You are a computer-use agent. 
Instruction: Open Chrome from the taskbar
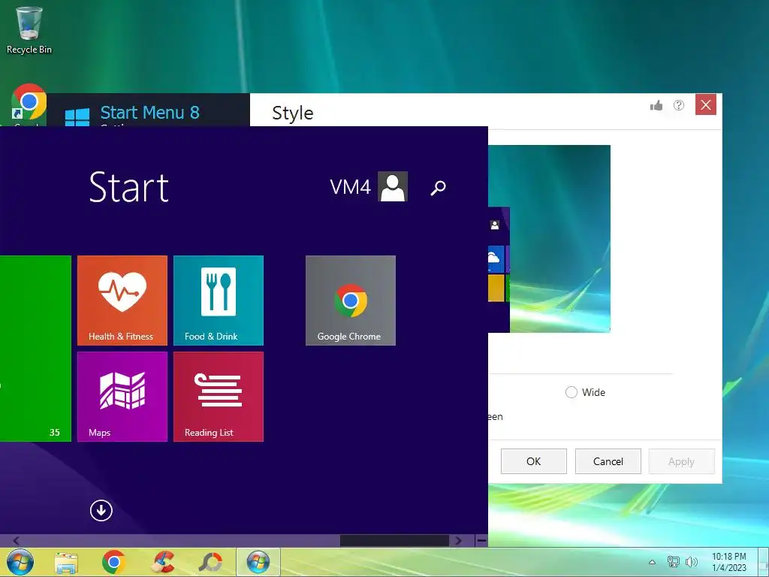pyautogui.click(x=114, y=562)
